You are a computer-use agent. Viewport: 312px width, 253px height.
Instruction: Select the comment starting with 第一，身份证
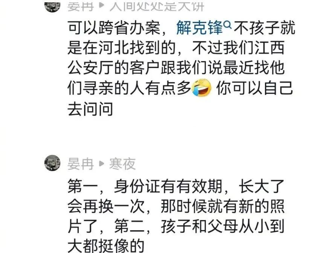pos(176,216)
